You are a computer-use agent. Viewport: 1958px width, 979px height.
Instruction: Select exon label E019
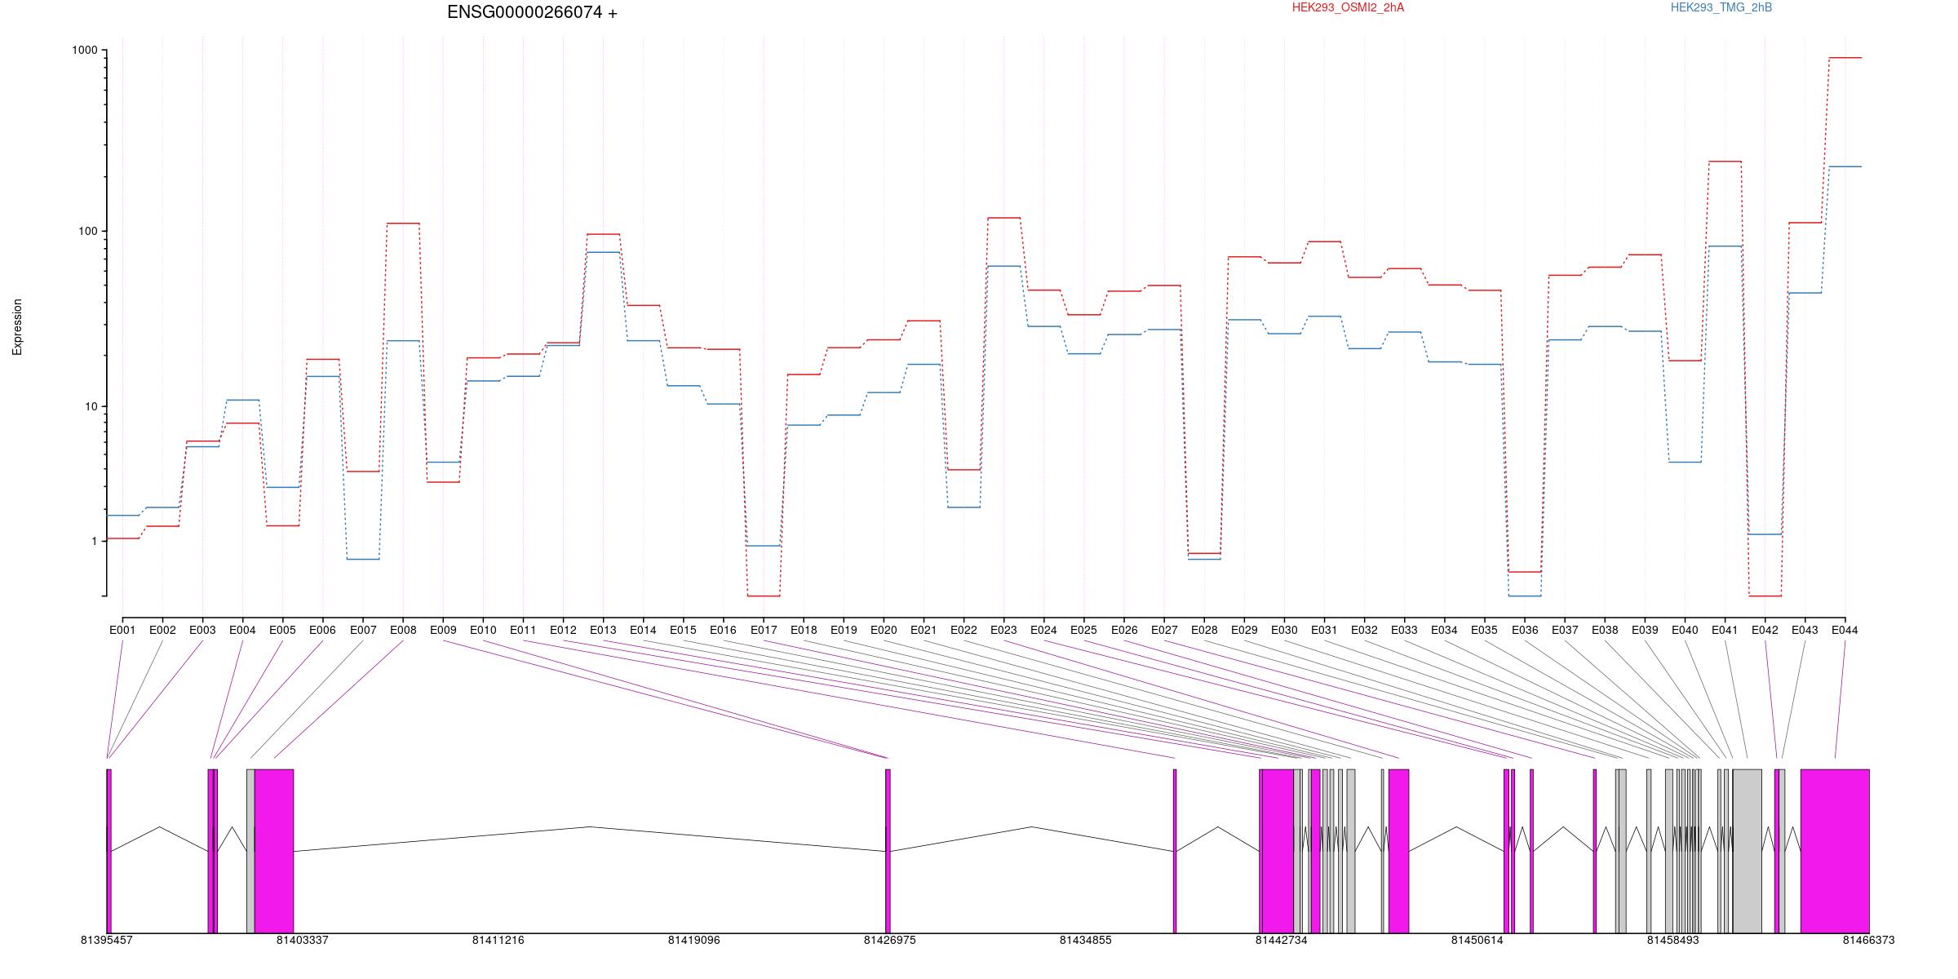(x=844, y=630)
